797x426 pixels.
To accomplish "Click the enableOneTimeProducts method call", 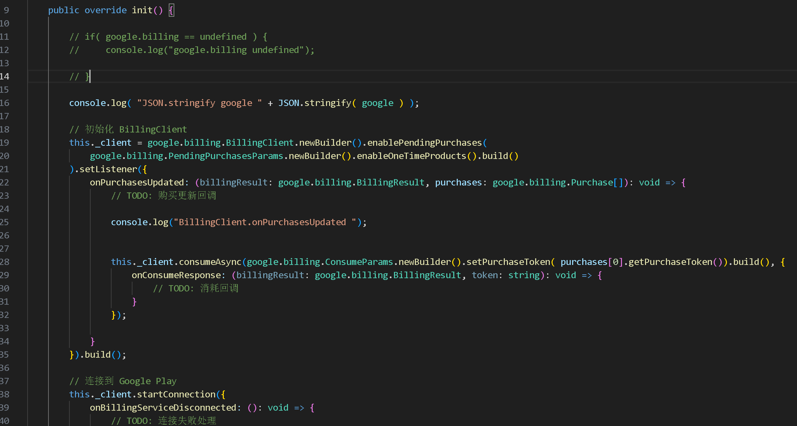I will click(411, 156).
